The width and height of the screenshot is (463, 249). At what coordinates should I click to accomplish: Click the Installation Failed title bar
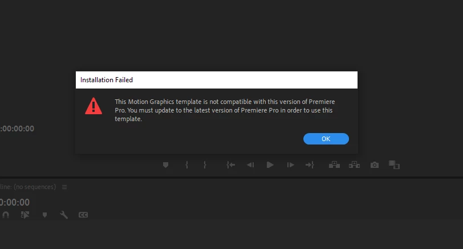(x=217, y=80)
